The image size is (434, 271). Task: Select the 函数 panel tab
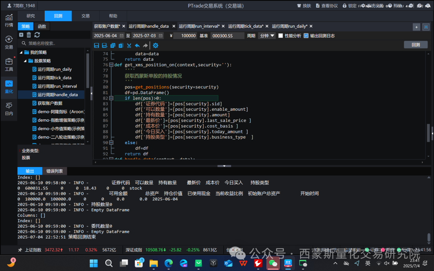point(42,26)
